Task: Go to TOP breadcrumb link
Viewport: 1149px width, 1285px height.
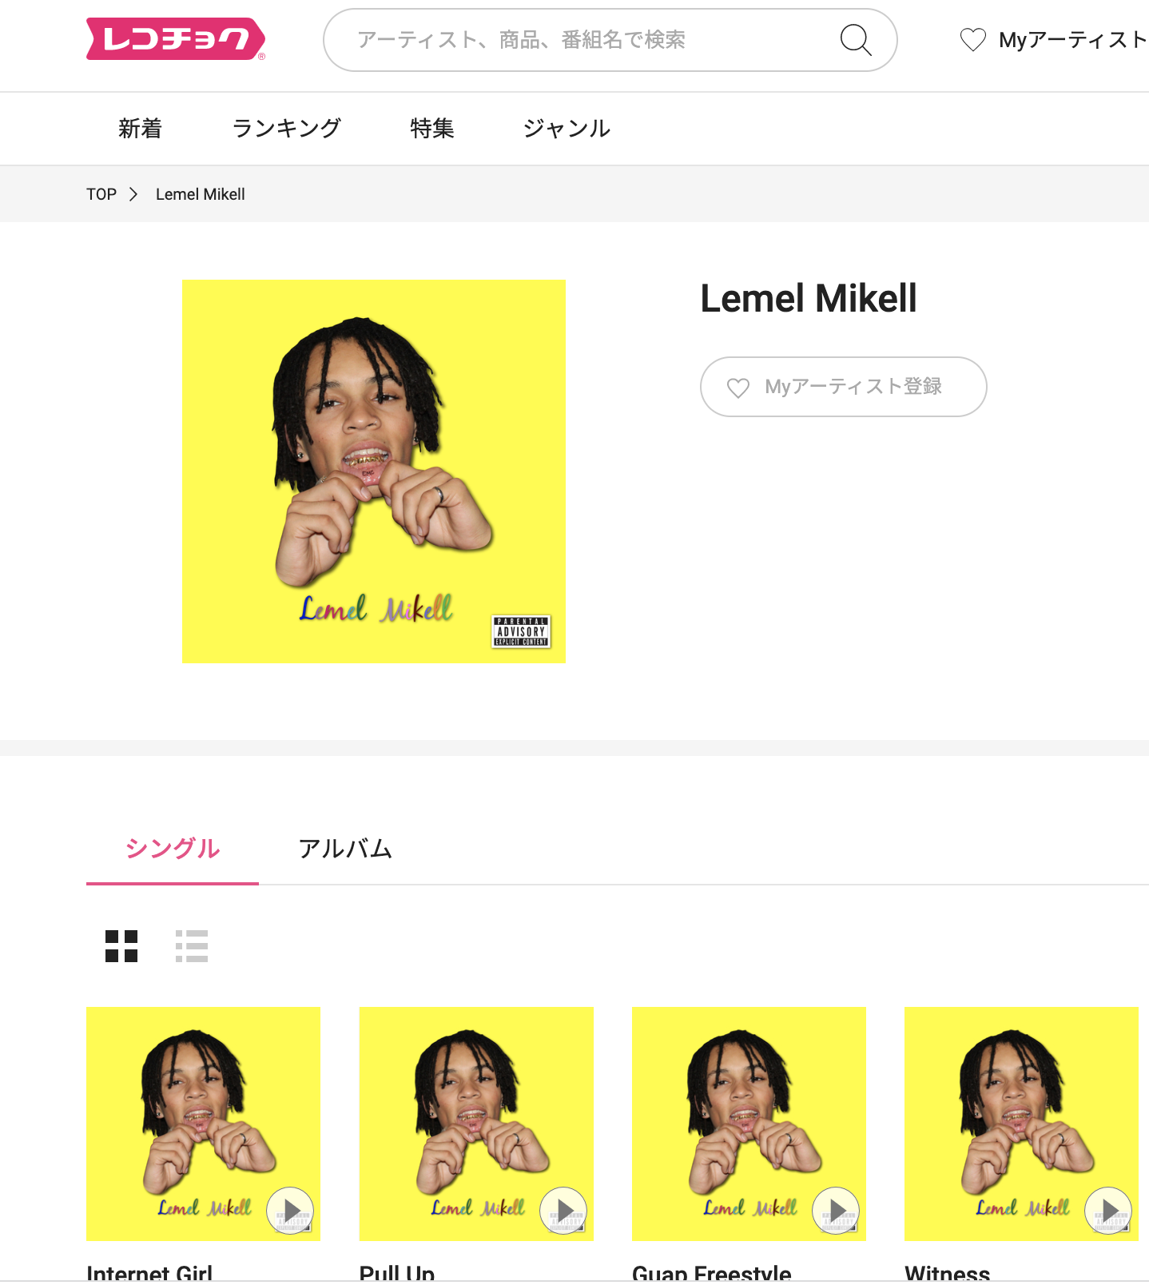Action: (x=101, y=194)
